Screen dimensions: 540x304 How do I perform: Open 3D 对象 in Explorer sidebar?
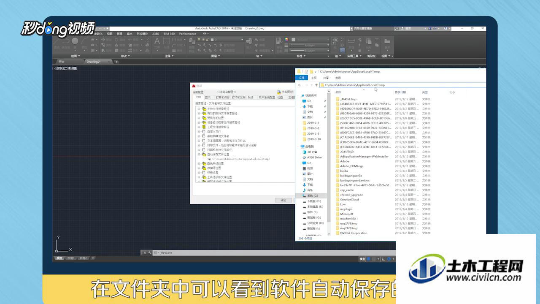click(310, 152)
